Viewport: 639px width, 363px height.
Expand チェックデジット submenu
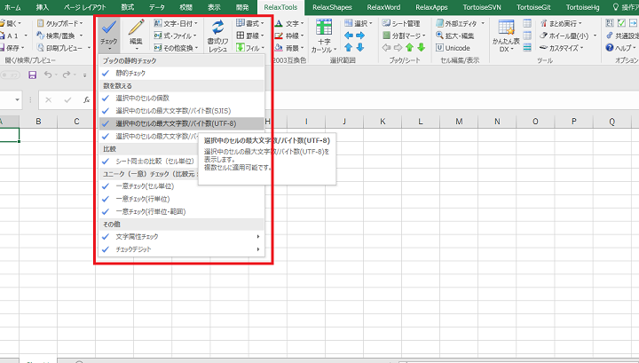pyautogui.click(x=181, y=249)
